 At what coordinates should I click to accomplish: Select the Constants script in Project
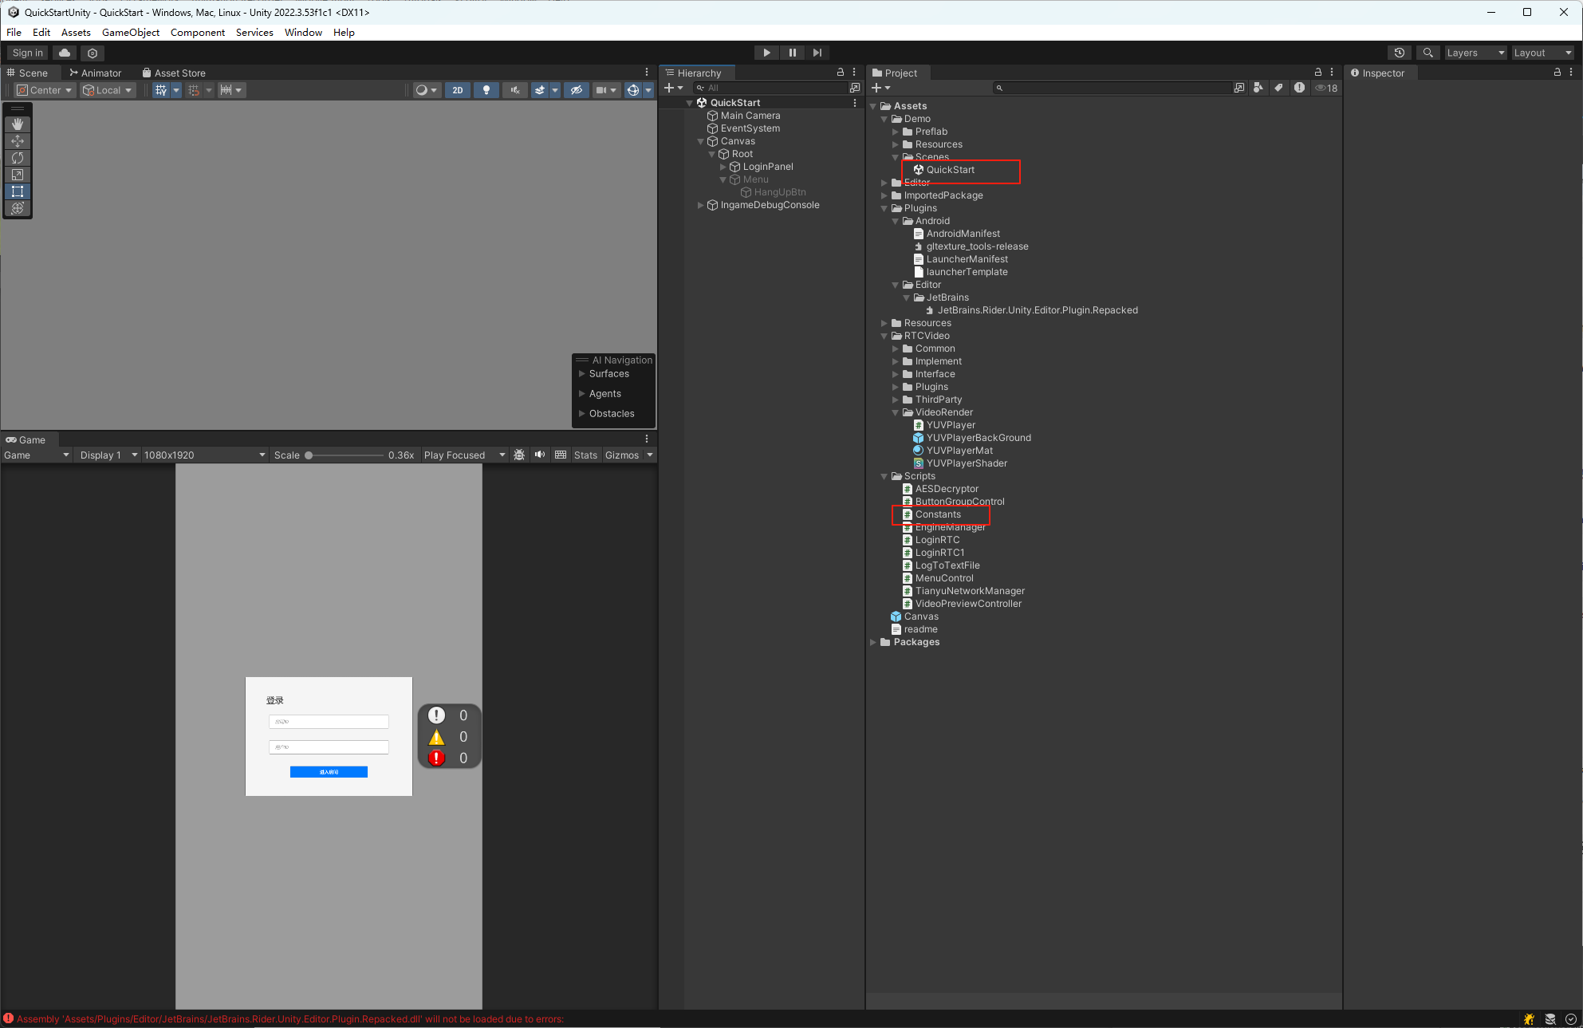click(938, 514)
